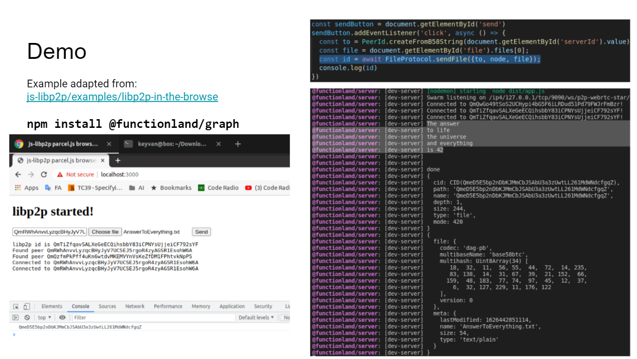Click the Demo slide title
This screenshot has height=359, width=637.
pyautogui.click(x=57, y=51)
